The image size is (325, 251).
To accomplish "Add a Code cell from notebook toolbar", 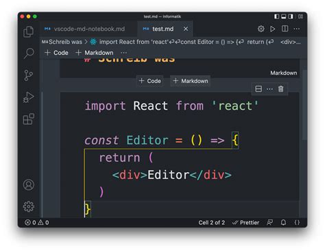I will (x=56, y=53).
